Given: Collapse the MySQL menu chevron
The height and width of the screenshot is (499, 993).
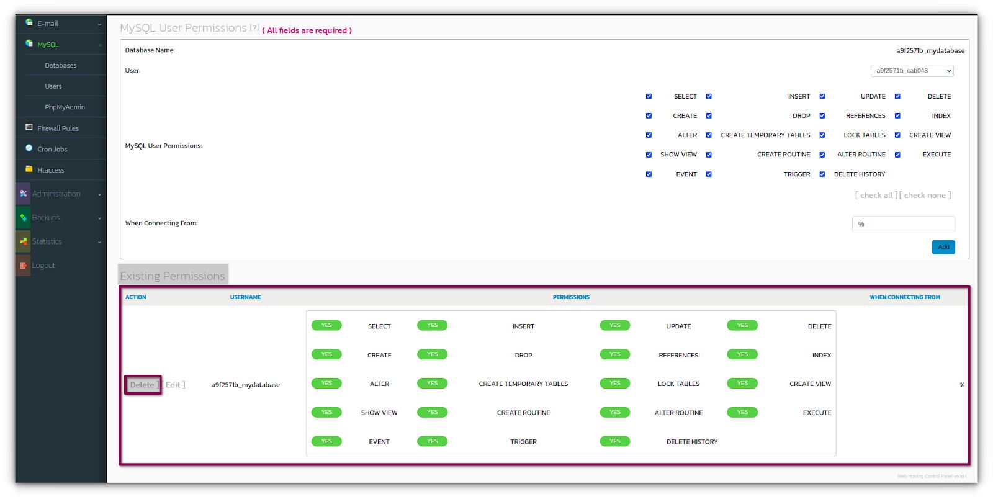Looking at the screenshot, I should [x=99, y=45].
